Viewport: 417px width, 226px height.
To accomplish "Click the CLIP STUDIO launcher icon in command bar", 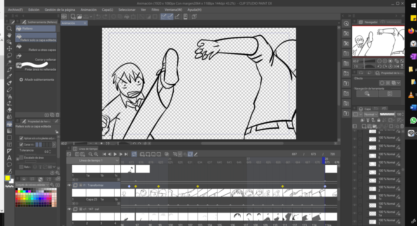I will [x=64, y=16].
